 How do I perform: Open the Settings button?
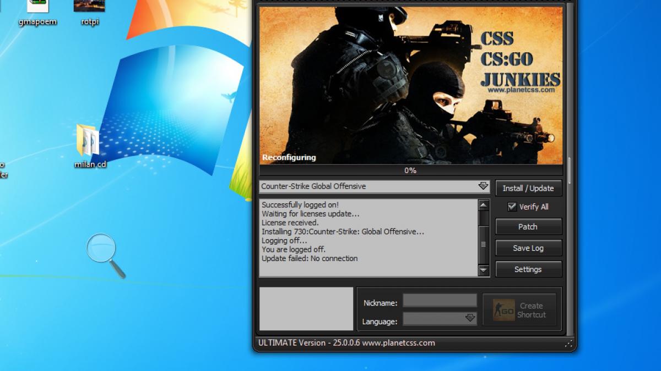(528, 269)
